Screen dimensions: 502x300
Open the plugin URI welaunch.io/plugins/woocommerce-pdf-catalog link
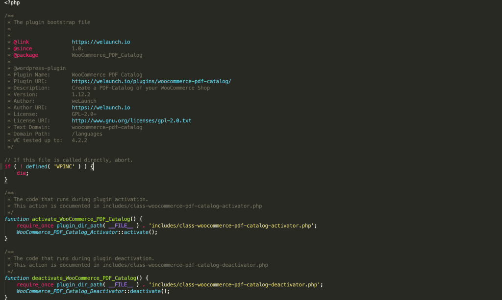pos(151,81)
